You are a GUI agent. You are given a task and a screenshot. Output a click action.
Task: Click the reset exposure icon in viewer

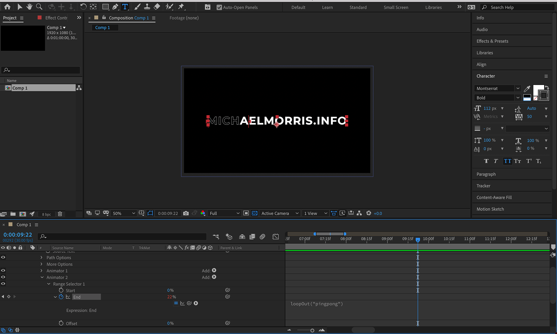369,213
